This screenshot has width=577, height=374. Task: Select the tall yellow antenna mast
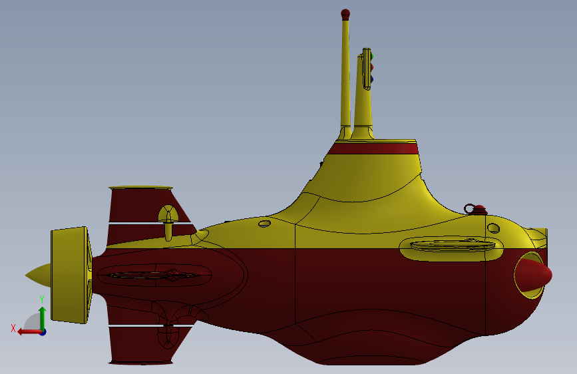click(x=345, y=74)
